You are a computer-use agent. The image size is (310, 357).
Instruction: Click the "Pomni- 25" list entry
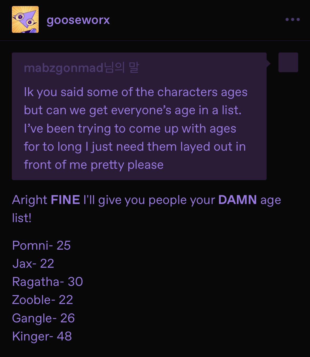41,245
